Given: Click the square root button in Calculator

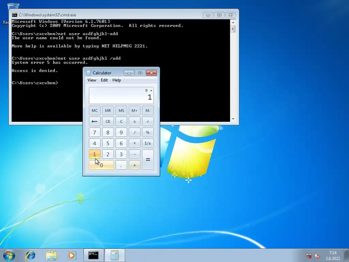Looking at the screenshot, I should coord(148,121).
